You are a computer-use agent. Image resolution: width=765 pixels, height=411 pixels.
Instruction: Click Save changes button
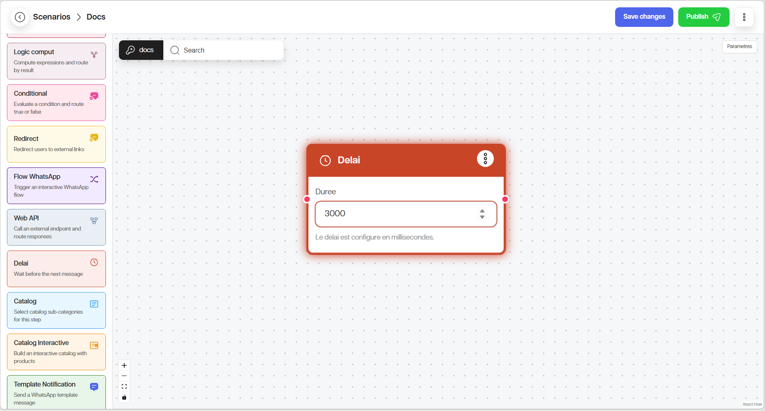[x=644, y=17]
